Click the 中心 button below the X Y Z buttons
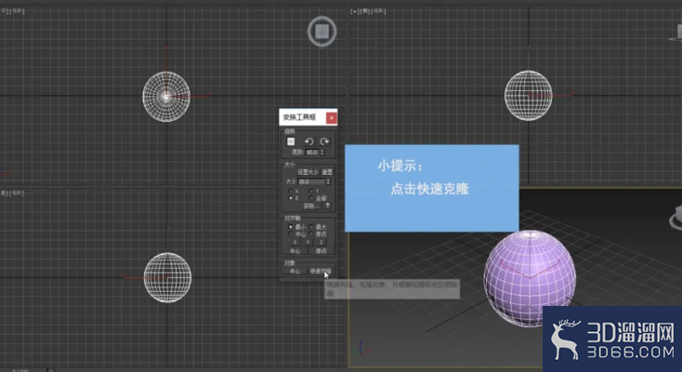The image size is (682, 372). point(295,251)
